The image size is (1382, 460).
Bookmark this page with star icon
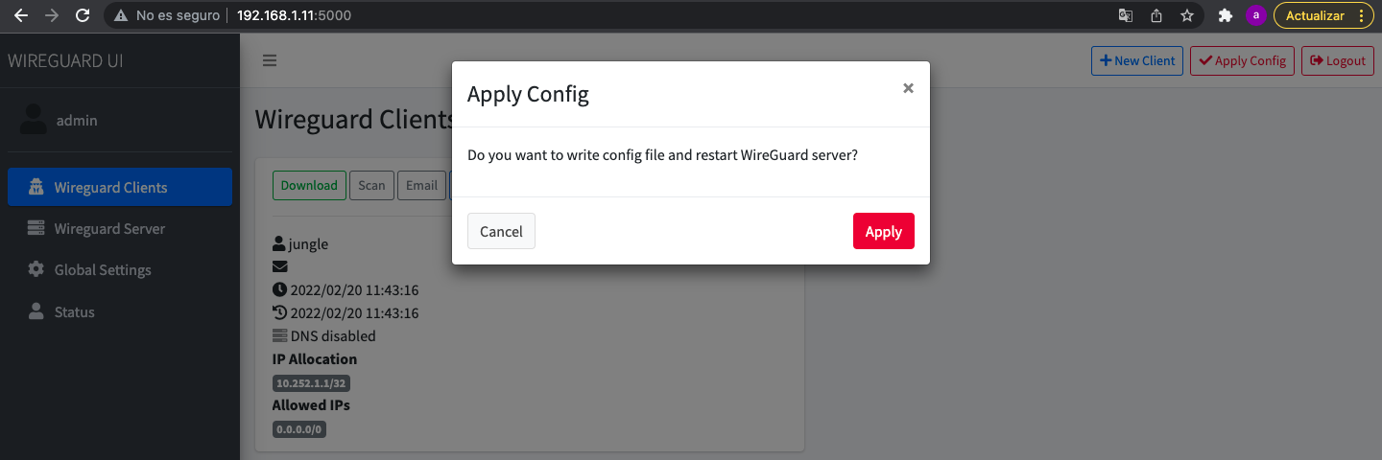coord(1187,15)
